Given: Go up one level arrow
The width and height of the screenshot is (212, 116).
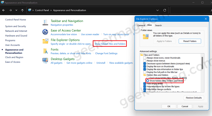Looking at the screenshot, I should point(23,10).
